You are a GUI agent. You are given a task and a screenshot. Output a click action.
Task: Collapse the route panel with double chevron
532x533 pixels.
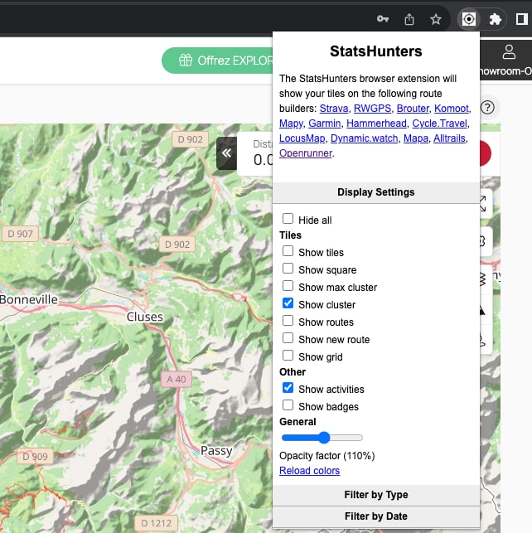coord(226,153)
